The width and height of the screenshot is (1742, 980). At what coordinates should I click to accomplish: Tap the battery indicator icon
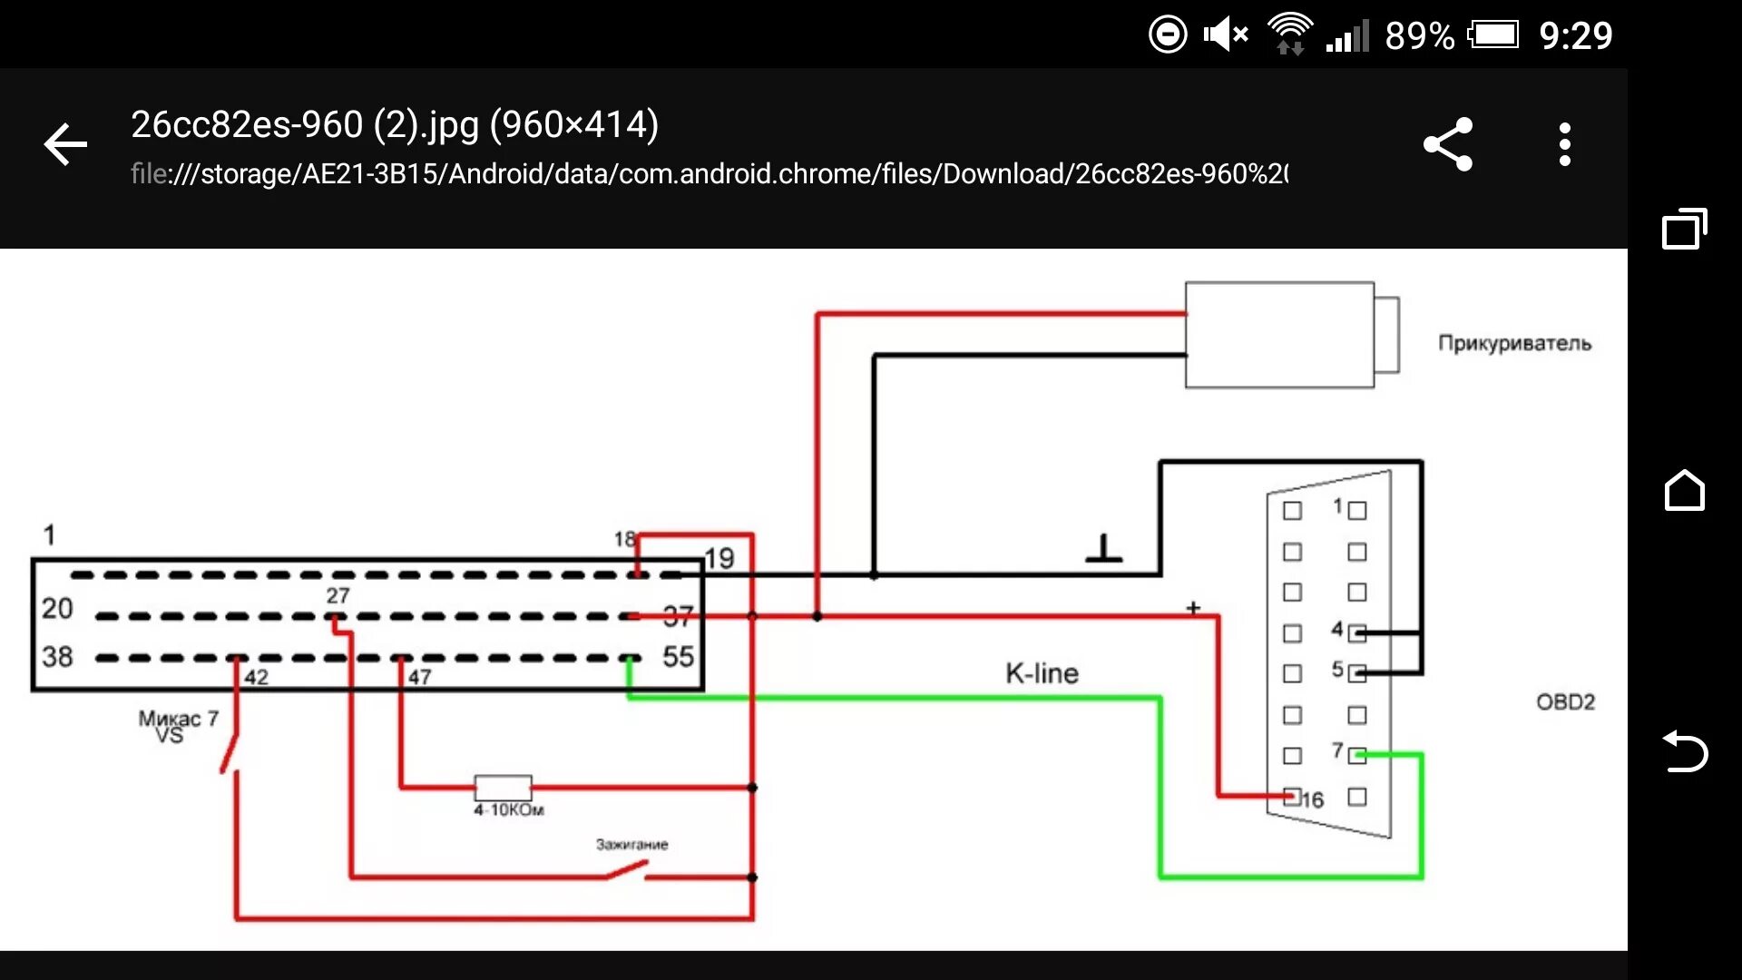[x=1493, y=35]
